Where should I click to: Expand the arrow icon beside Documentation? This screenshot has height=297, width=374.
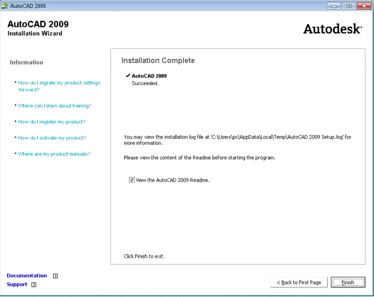pyautogui.click(x=55, y=276)
